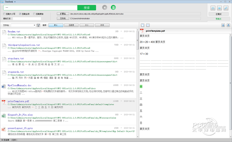Sort results by default with the 默认 button

56,25
